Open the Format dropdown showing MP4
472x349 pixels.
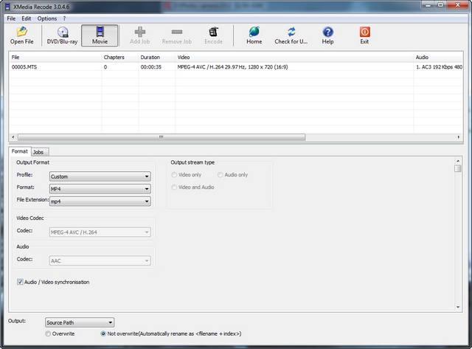pos(100,189)
